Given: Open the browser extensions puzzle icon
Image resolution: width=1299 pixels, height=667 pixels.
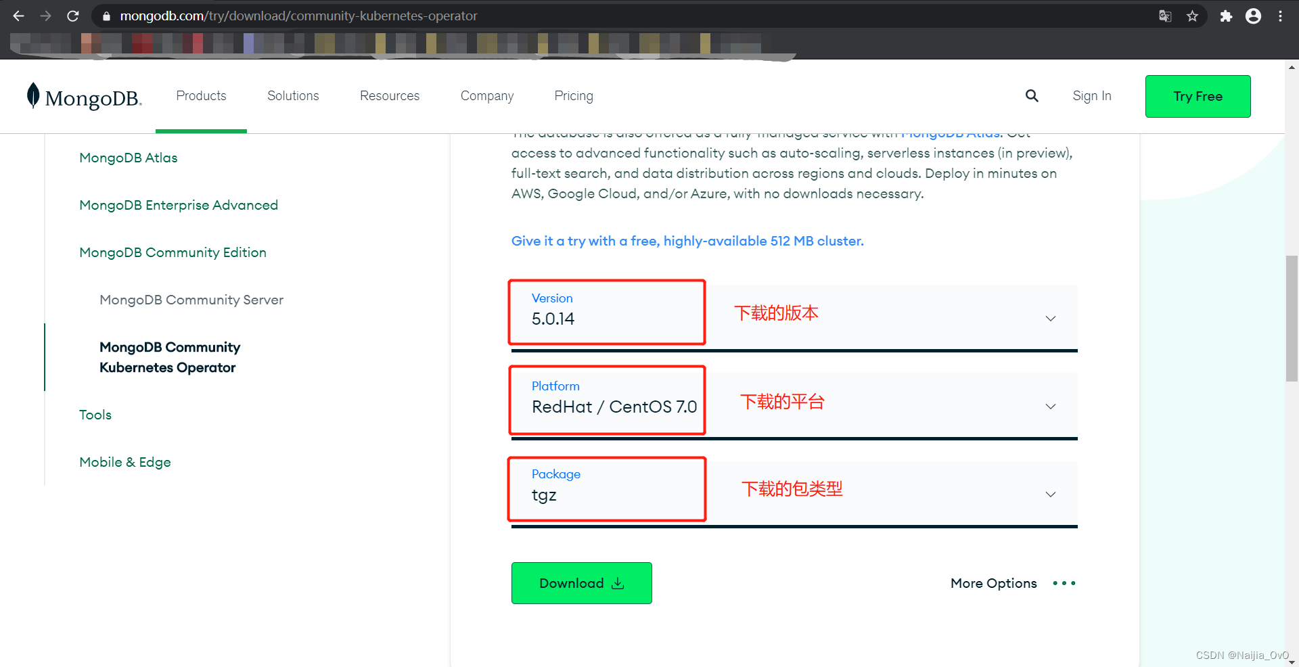Looking at the screenshot, I should pyautogui.click(x=1226, y=16).
